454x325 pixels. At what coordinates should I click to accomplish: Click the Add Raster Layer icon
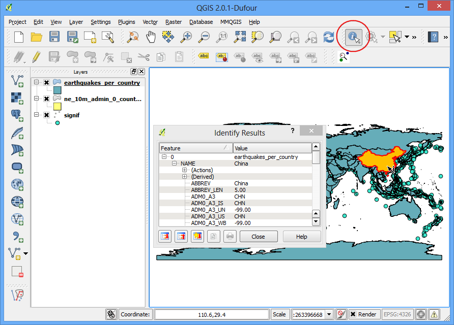pos(17,98)
